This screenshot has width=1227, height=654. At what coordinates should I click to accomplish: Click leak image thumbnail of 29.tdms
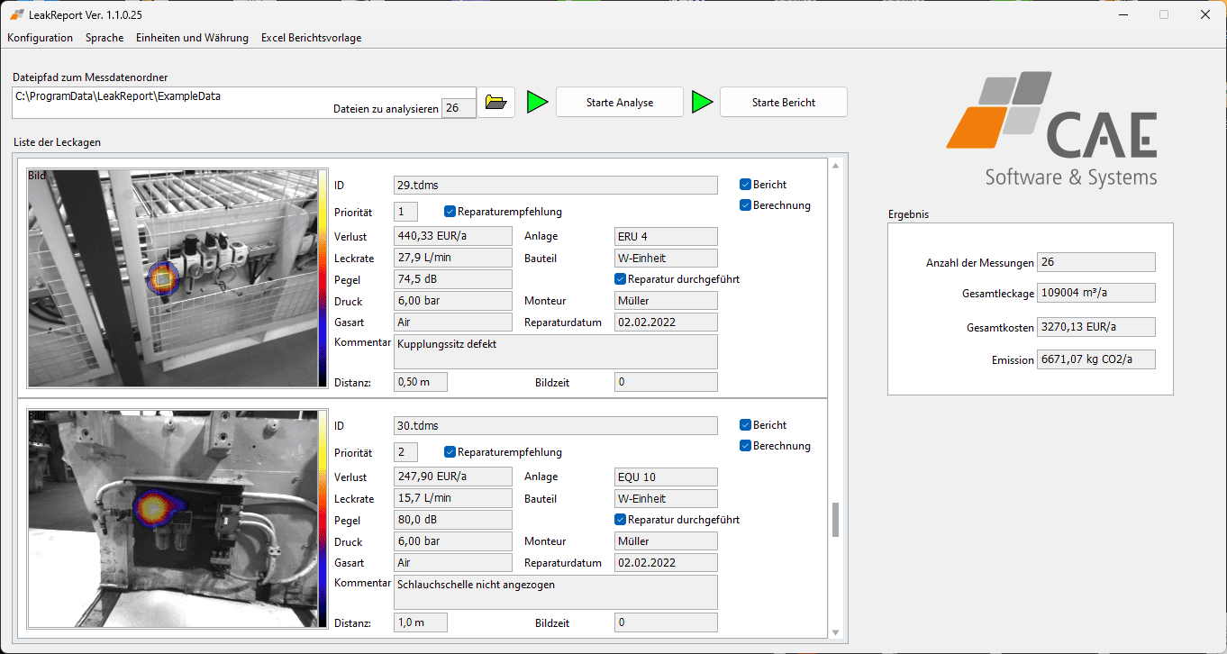[x=172, y=278]
